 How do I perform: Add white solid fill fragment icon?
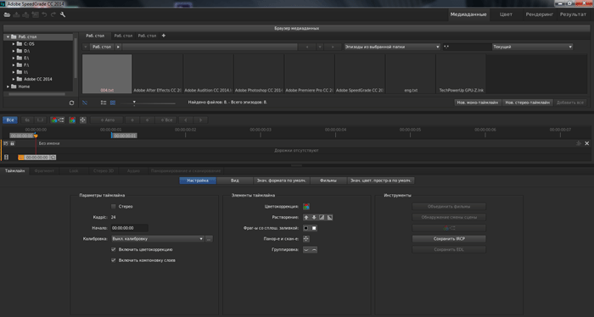tap(314, 228)
